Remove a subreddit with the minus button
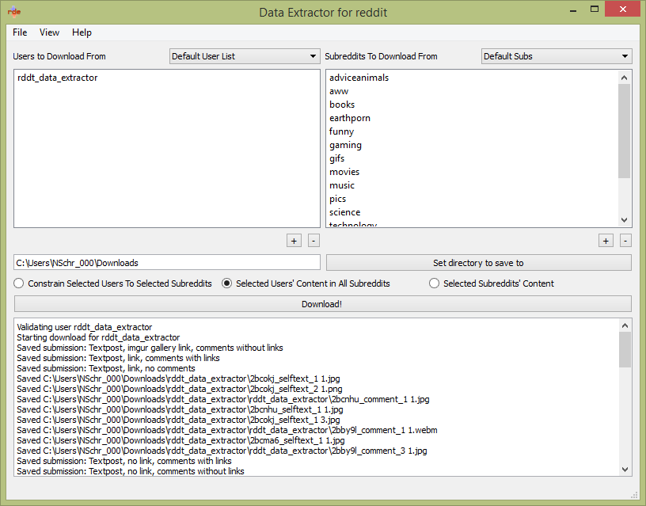Image resolution: width=646 pixels, height=506 pixels. 625,241
